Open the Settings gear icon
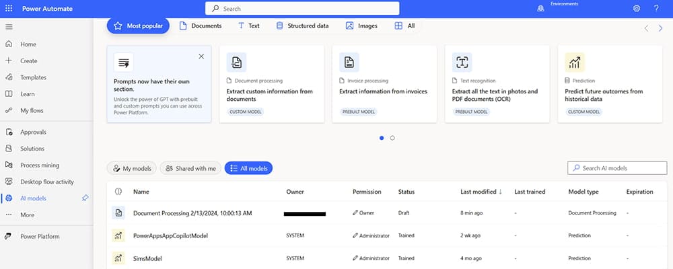The height and width of the screenshot is (269, 673). 637,9
